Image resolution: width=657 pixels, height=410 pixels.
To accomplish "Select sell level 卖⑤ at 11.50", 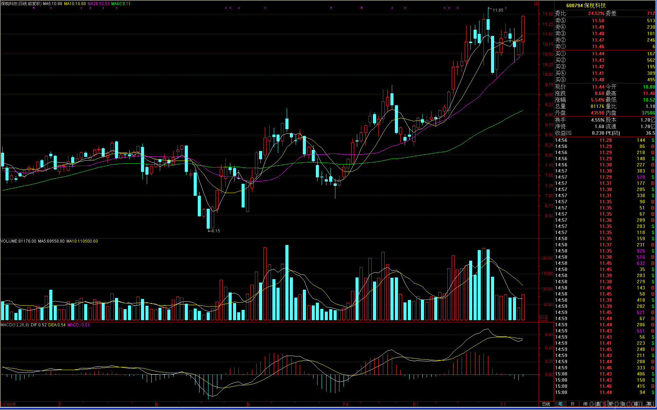I will 605,20.
